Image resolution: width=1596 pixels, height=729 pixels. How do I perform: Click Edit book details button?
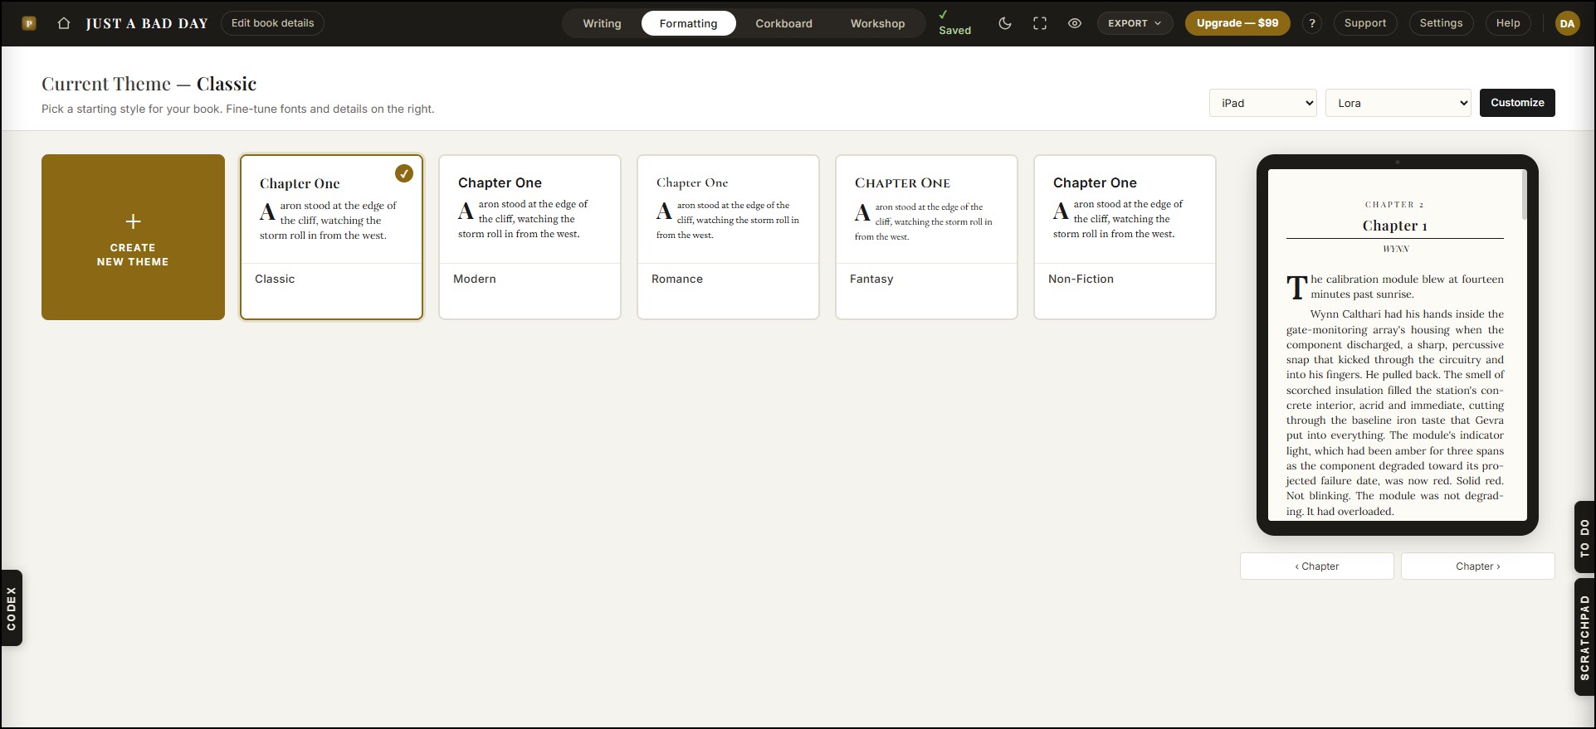point(272,23)
